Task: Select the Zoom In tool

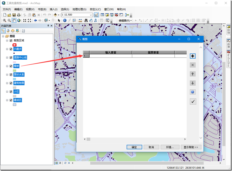Action: pyautogui.click(x=4, y=20)
